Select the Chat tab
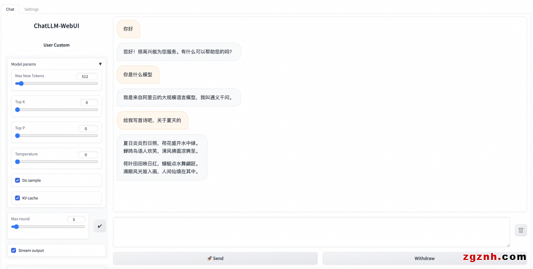This screenshot has width=533, height=269. click(10, 9)
